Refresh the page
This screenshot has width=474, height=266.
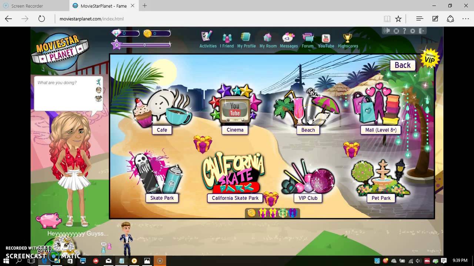[41, 19]
